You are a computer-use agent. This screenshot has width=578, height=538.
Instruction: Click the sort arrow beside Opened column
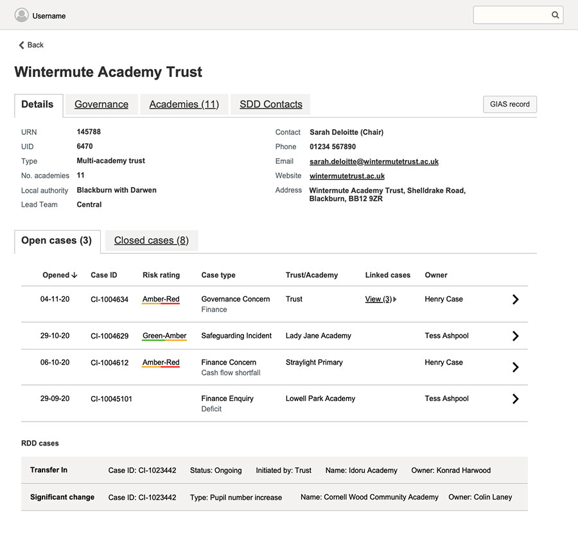click(75, 275)
